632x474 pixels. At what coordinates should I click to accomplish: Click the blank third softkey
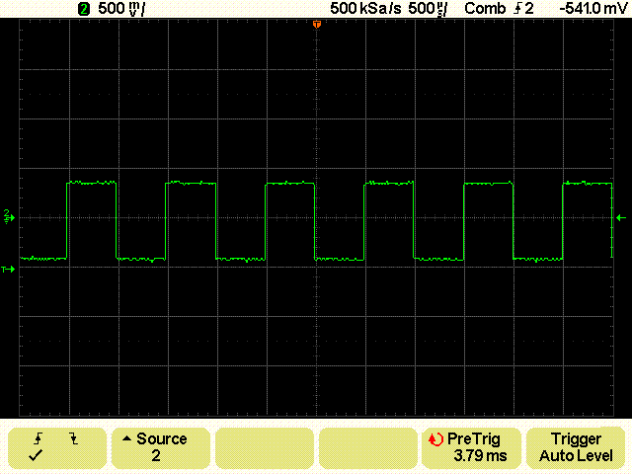(265, 447)
